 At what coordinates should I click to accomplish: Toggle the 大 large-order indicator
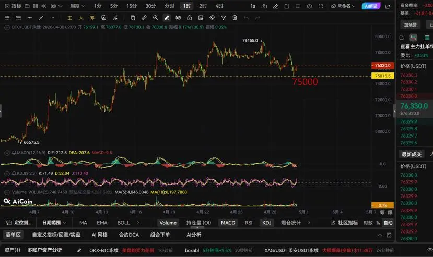coord(81,18)
